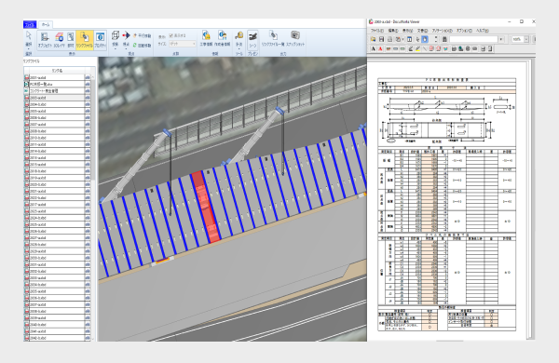559x363 pixels.
Task: Activate 回転移動 rotate tool
Action: (x=142, y=46)
